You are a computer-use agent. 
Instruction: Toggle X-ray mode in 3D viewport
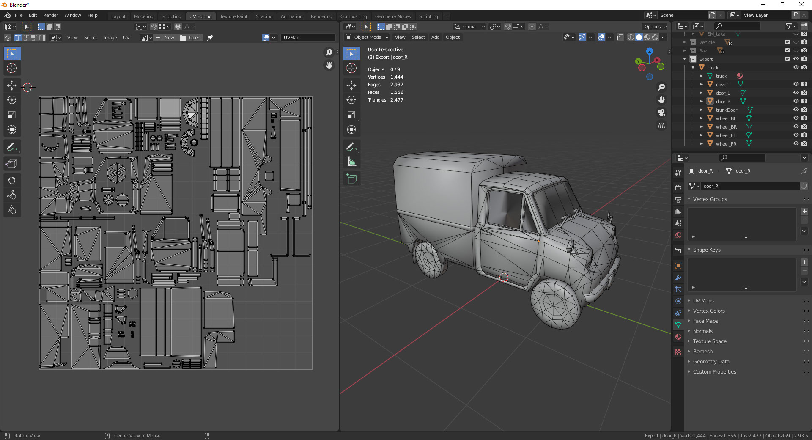620,37
